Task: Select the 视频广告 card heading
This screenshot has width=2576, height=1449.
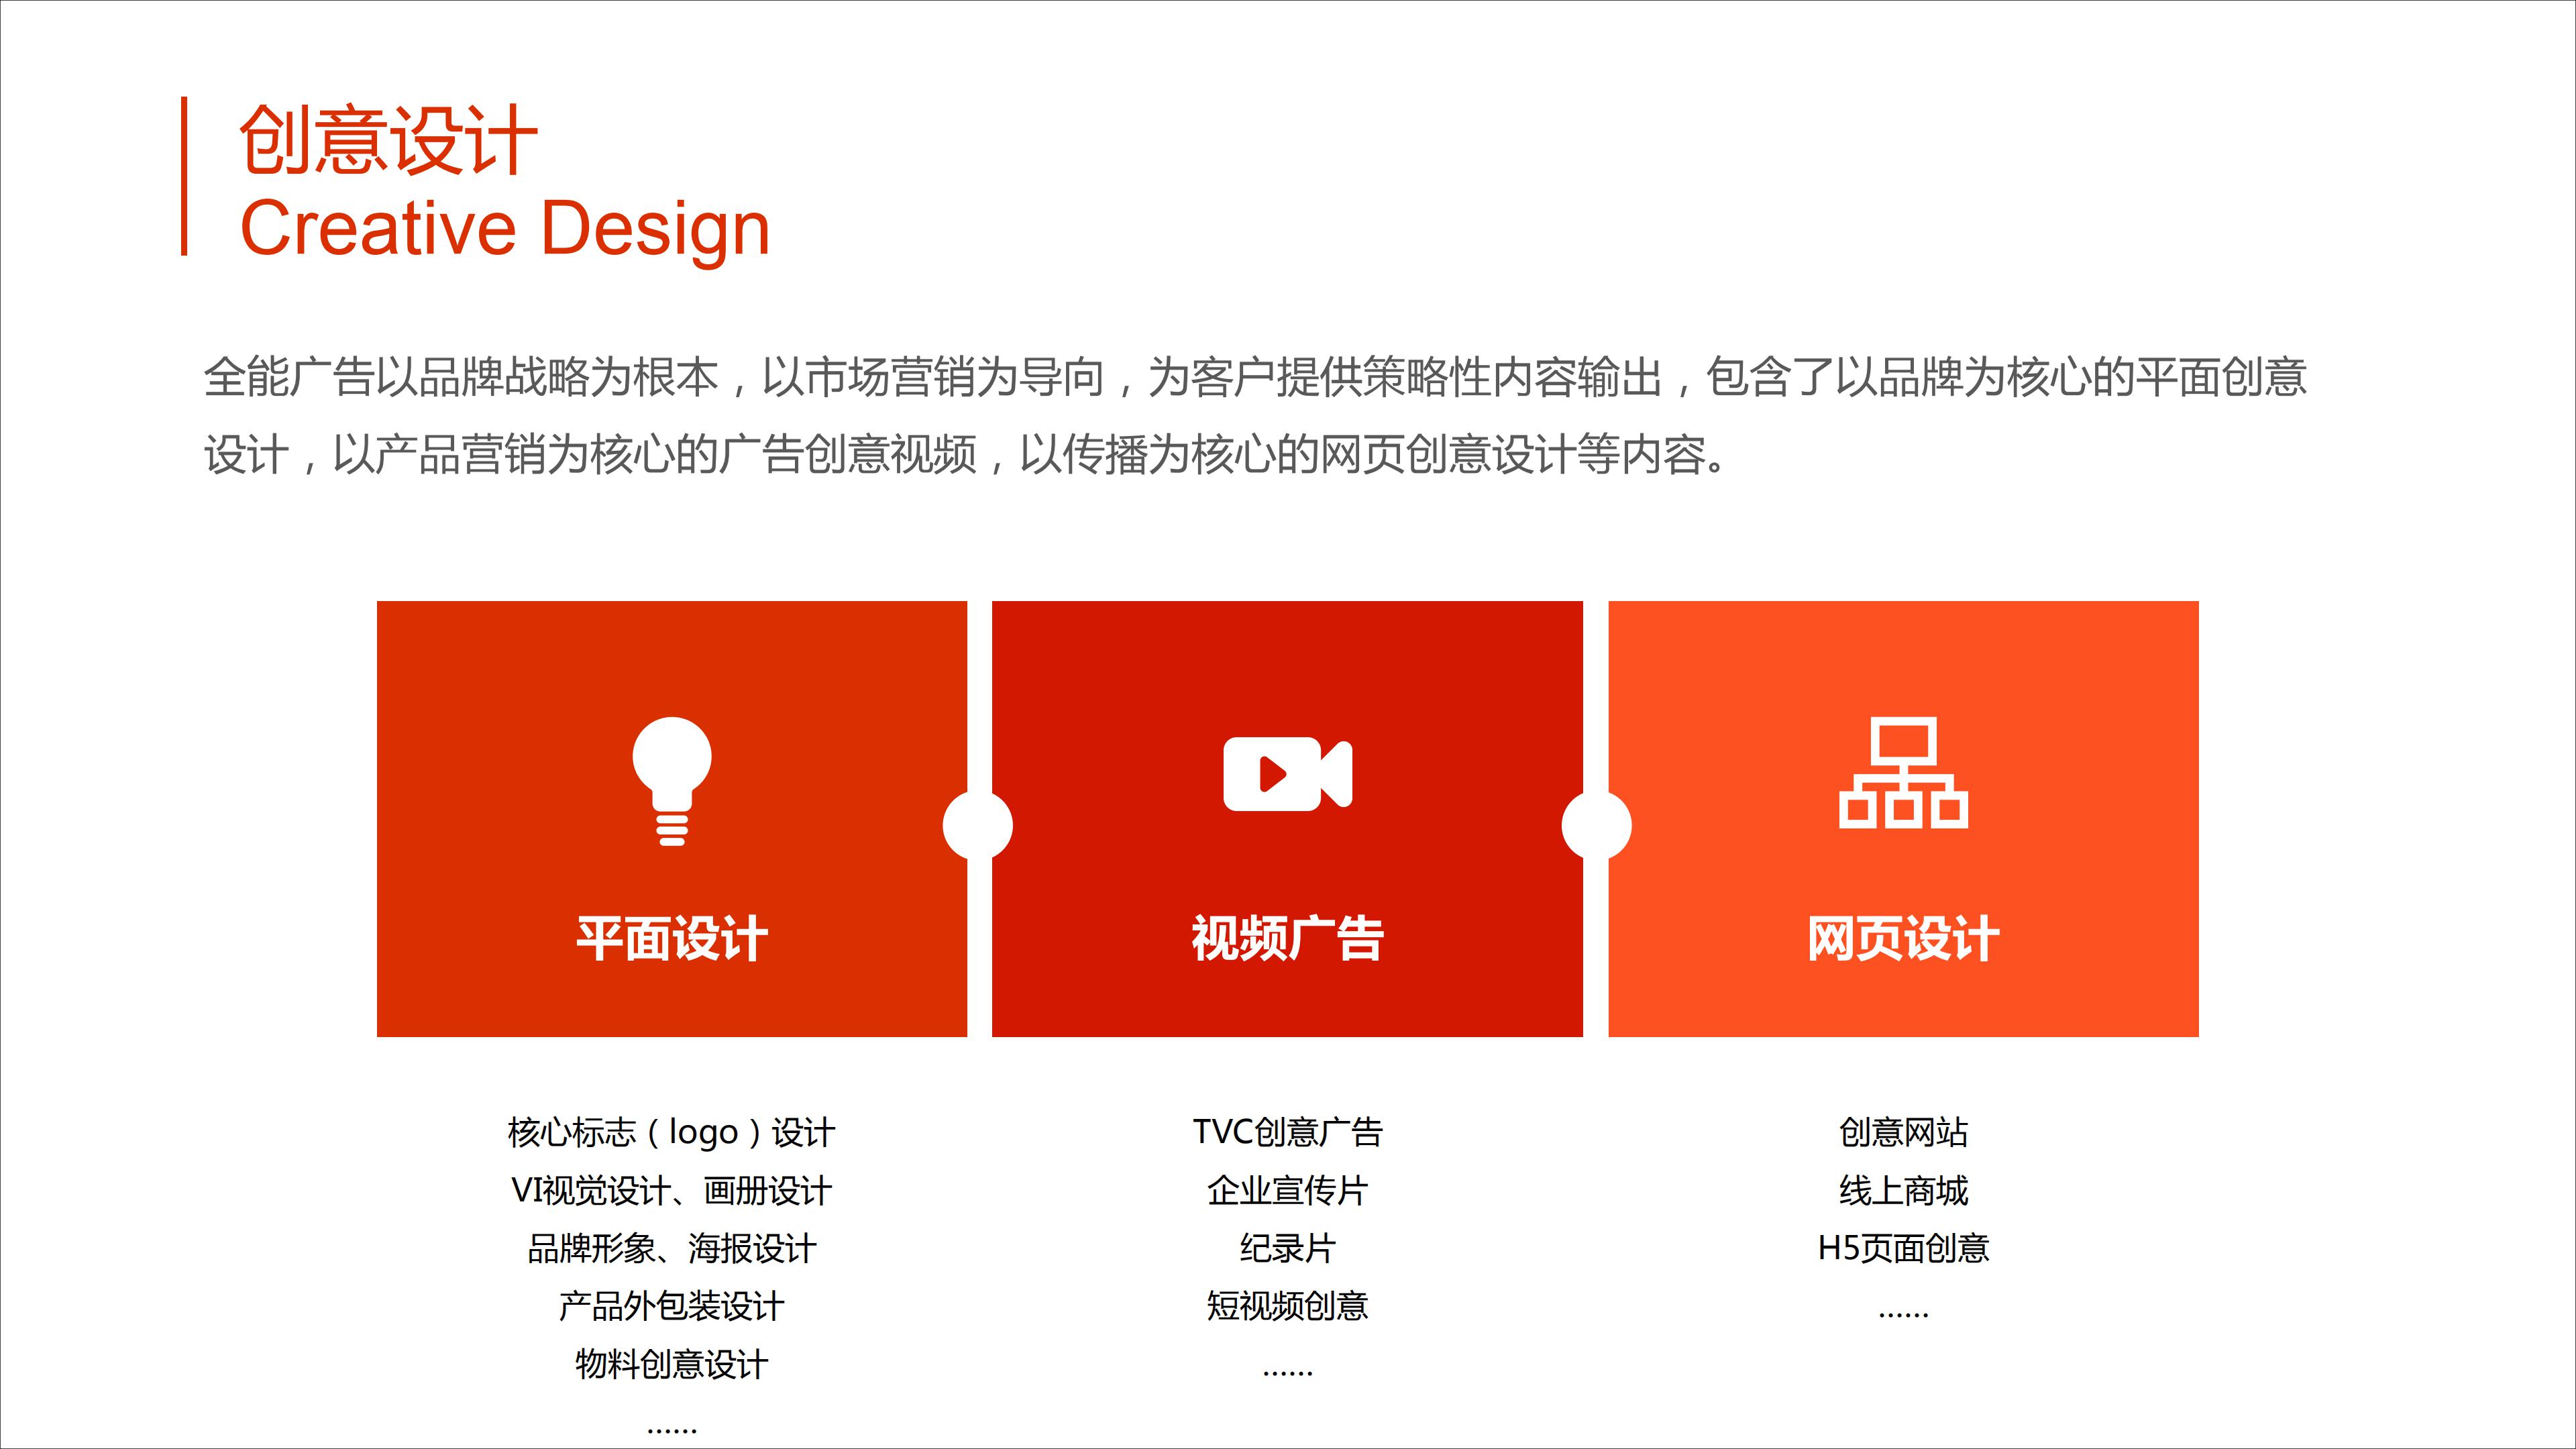Action: click(1287, 939)
